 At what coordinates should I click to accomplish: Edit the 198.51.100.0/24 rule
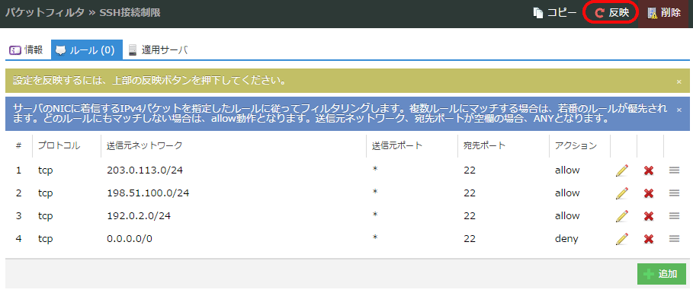[x=622, y=193]
